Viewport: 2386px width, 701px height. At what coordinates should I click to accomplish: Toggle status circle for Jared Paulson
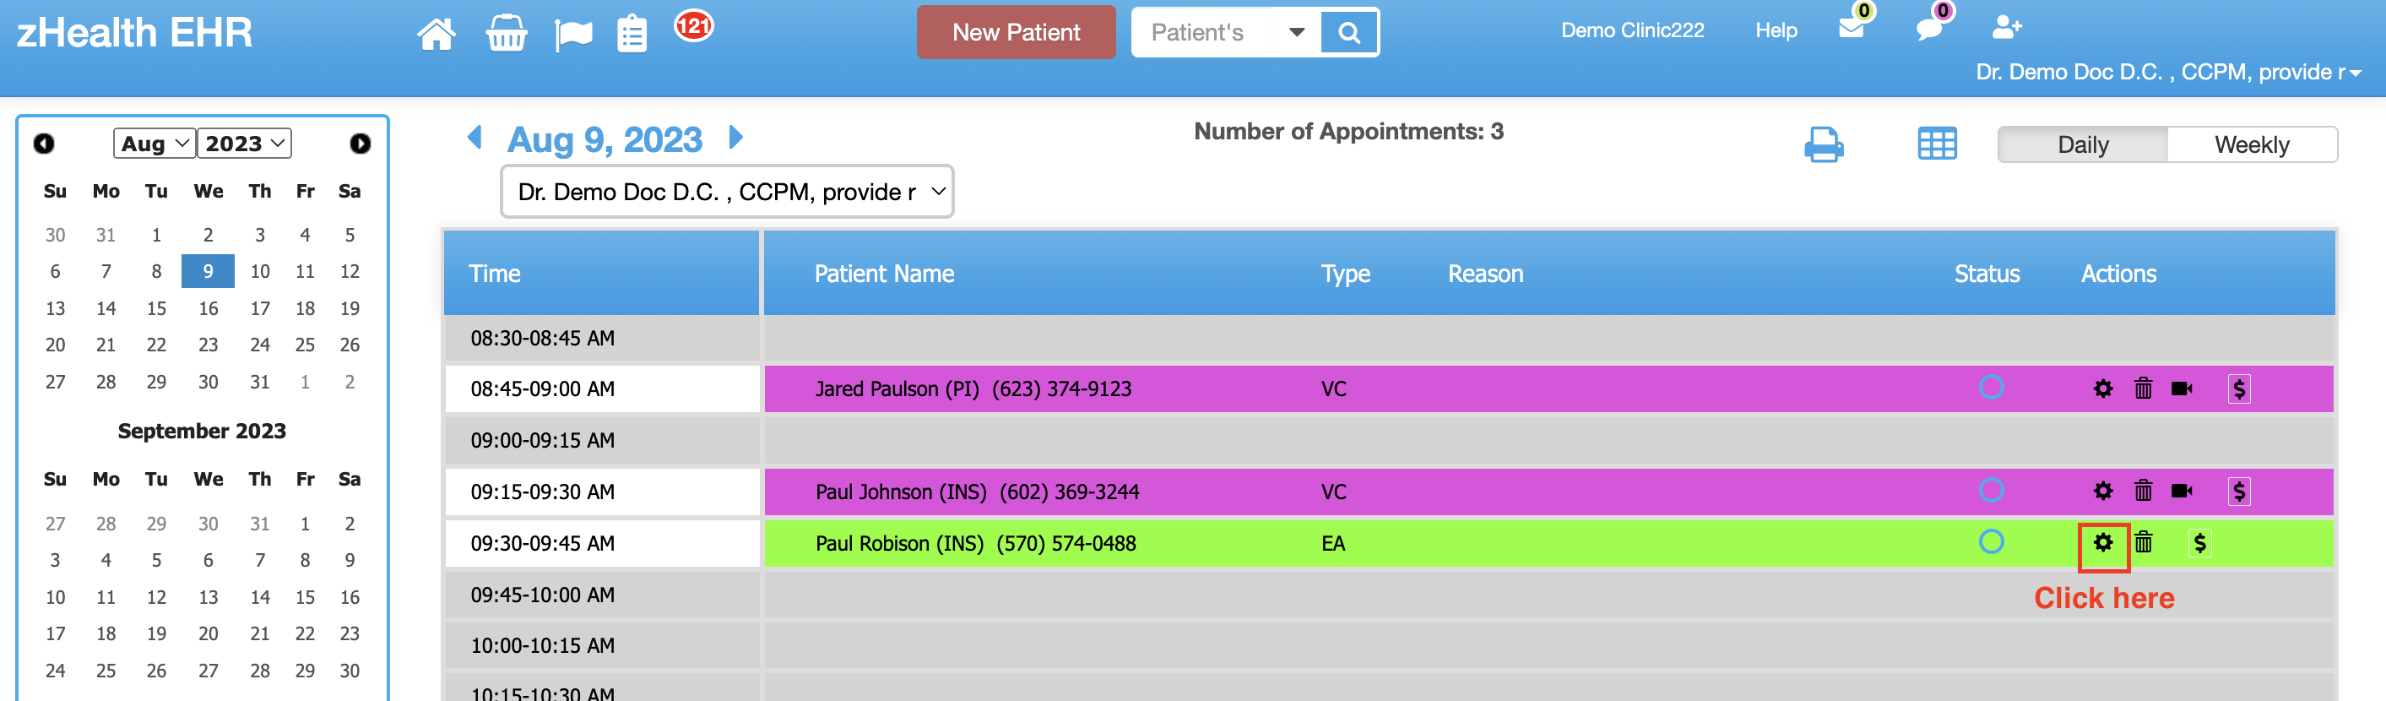coord(1991,387)
